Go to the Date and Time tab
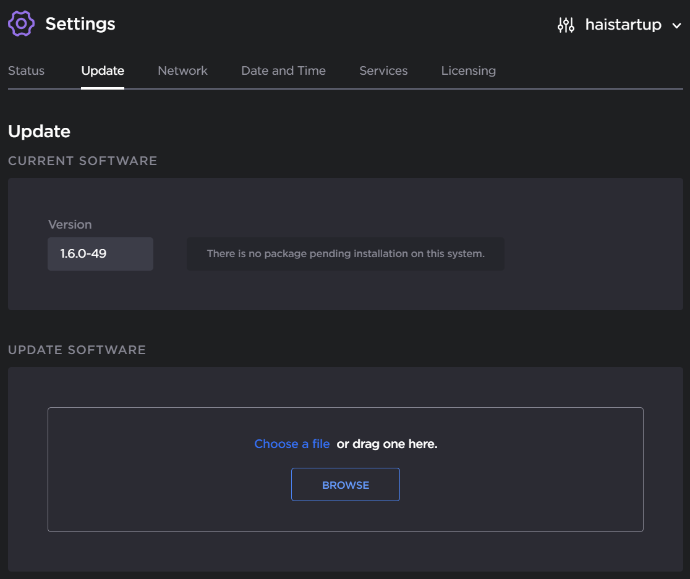The image size is (690, 579). pos(283,70)
